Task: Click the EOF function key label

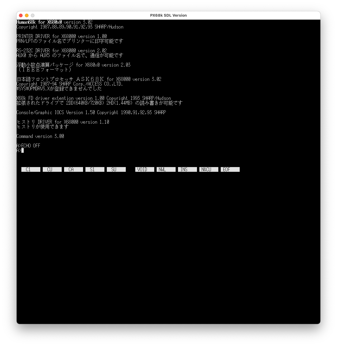Action: point(230,169)
